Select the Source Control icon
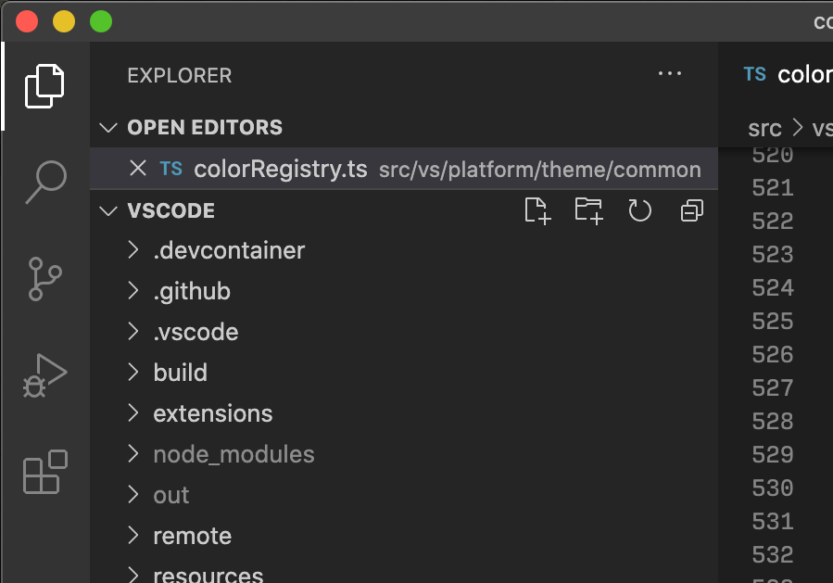The height and width of the screenshot is (583, 833). point(44,278)
